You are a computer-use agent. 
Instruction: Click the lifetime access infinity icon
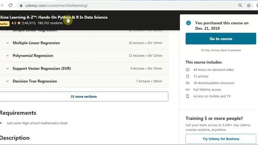tap(187, 89)
